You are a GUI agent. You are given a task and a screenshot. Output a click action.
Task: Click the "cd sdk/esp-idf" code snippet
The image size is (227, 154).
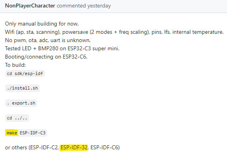pyautogui.click(x=25, y=73)
